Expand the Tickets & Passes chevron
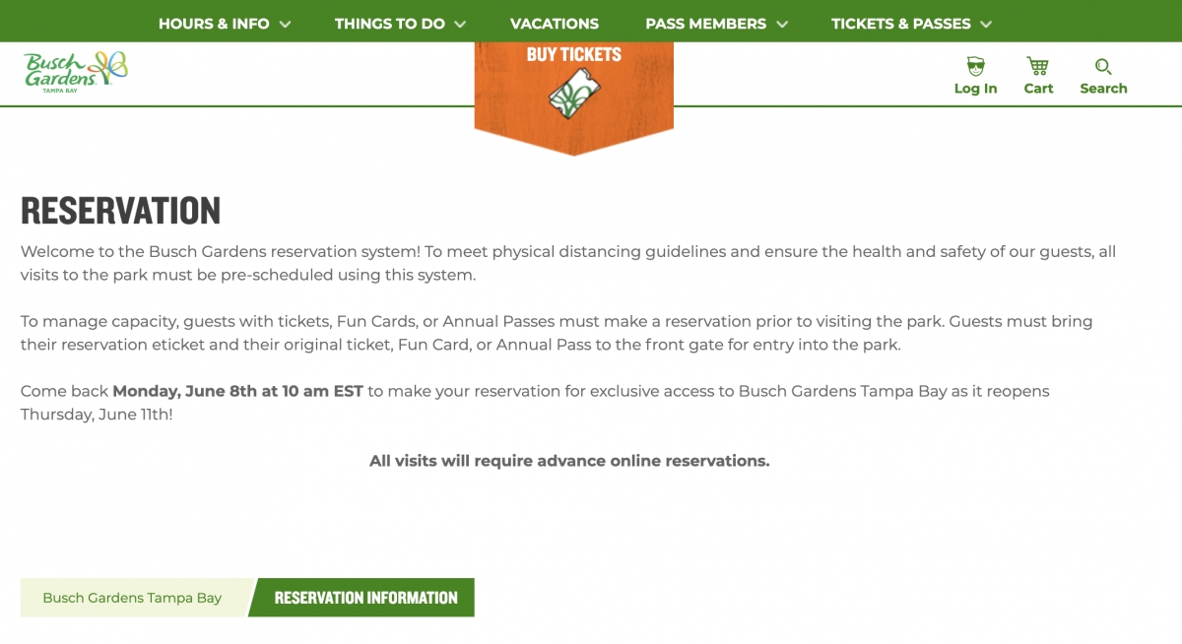Viewport: 1182px width, 644px height. [x=986, y=24]
